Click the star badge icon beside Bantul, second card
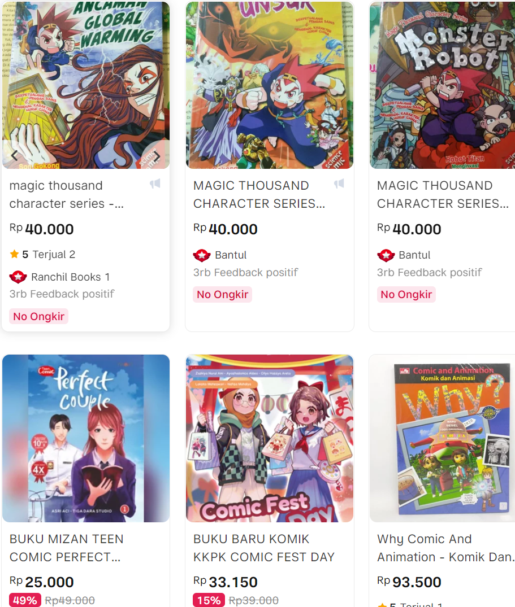This screenshot has height=607, width=515. 202,255
